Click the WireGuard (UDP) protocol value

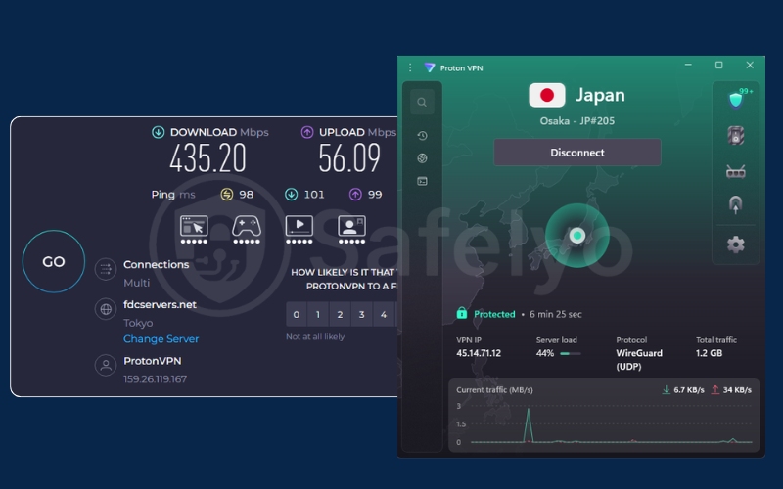point(639,359)
